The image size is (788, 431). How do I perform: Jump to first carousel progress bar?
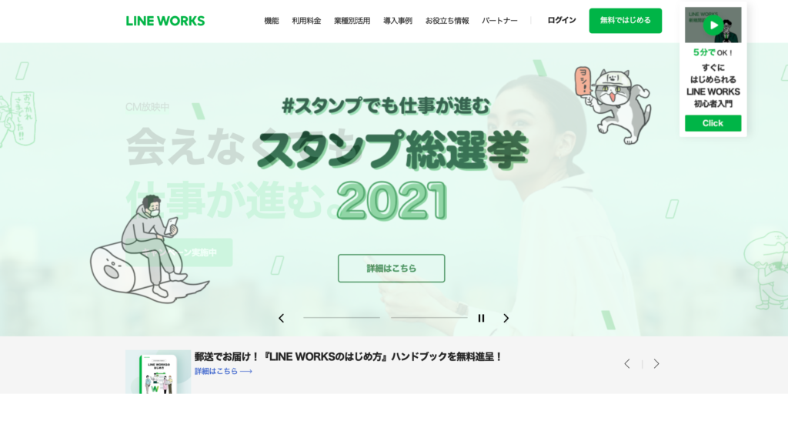coord(341,317)
